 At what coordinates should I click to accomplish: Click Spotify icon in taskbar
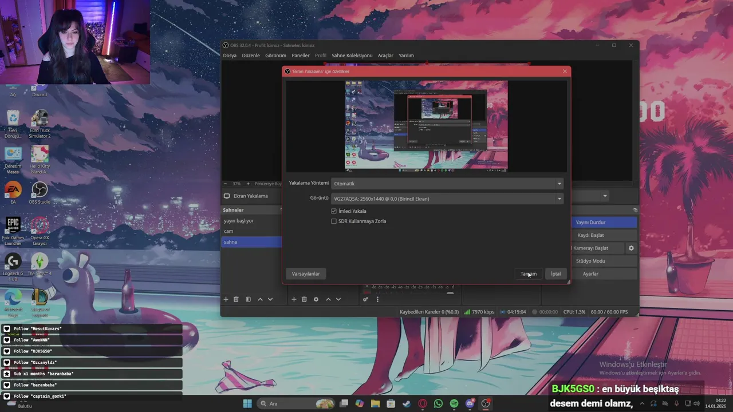point(454,403)
